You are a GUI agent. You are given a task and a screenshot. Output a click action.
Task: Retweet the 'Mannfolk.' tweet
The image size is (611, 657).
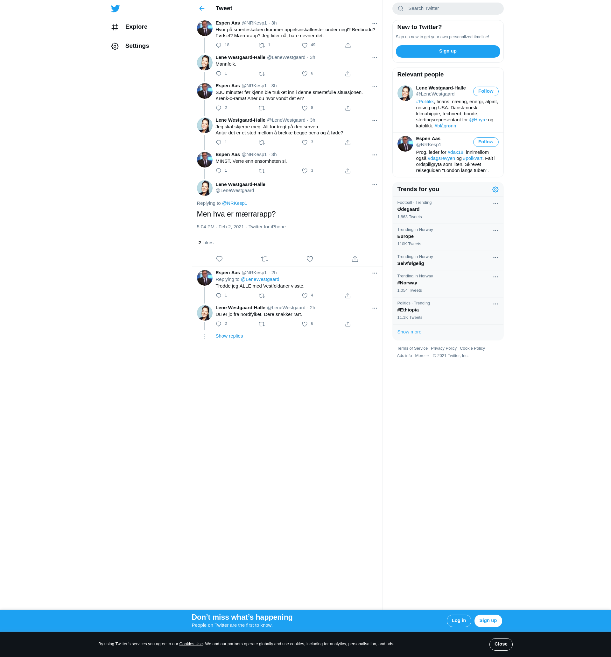(x=262, y=74)
